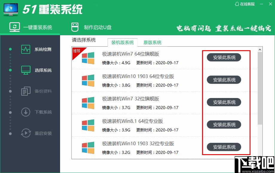Switch to the 装机版系统 tab
The height and width of the screenshot is (173, 275).
123,42
